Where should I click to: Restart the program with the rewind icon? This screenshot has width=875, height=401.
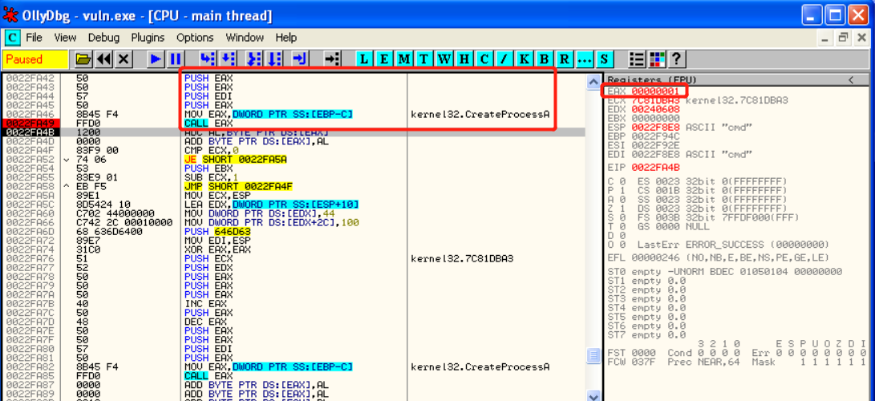pos(103,59)
